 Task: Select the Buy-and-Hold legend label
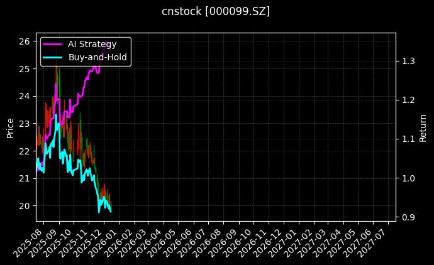click(x=97, y=57)
